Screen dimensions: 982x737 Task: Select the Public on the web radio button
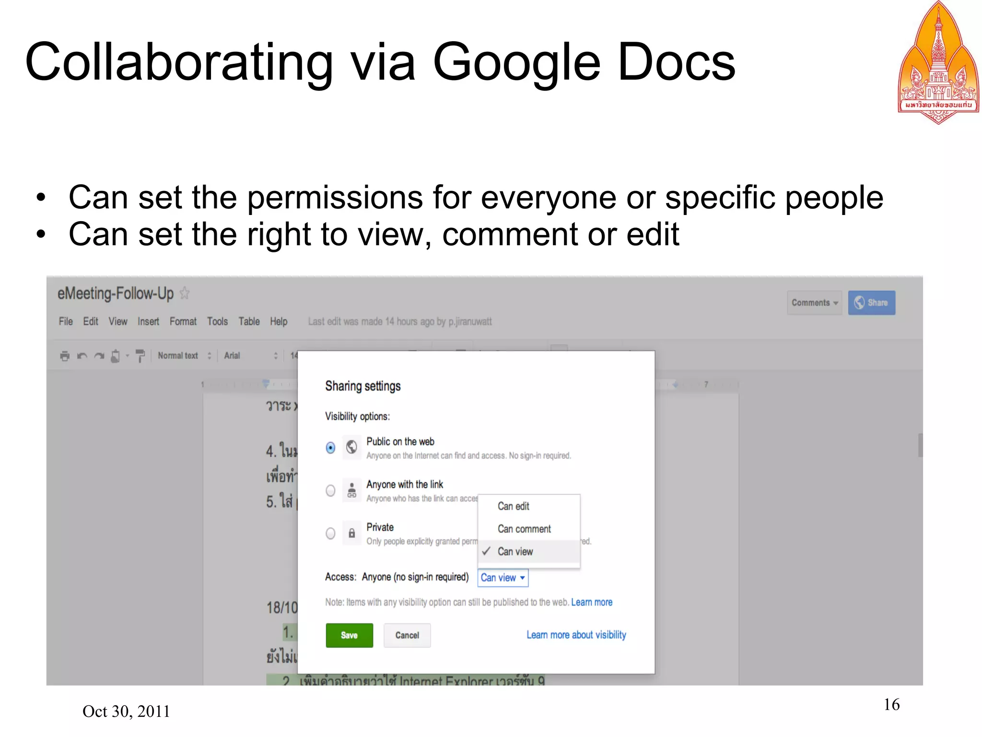coord(330,448)
